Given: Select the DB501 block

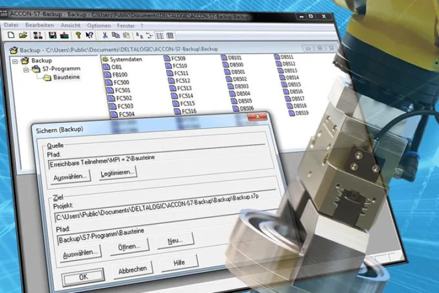Looking at the screenshot, I should pos(235,72).
